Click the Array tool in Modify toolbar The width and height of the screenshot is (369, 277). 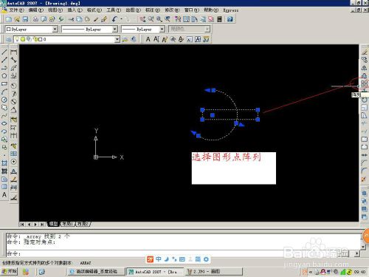365,83
